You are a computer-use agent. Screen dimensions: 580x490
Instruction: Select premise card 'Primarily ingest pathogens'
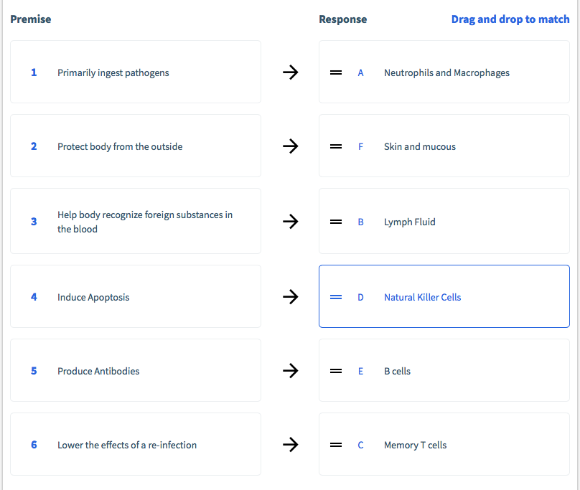pos(135,72)
